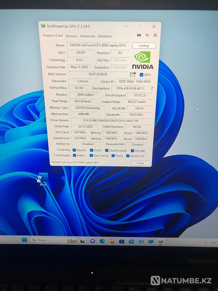Image resolution: width=218 pixels, height=291 pixels.
Task: Click the Texture Fillrate 96.0 GTexel/s value
Action: pyautogui.click(x=137, y=102)
